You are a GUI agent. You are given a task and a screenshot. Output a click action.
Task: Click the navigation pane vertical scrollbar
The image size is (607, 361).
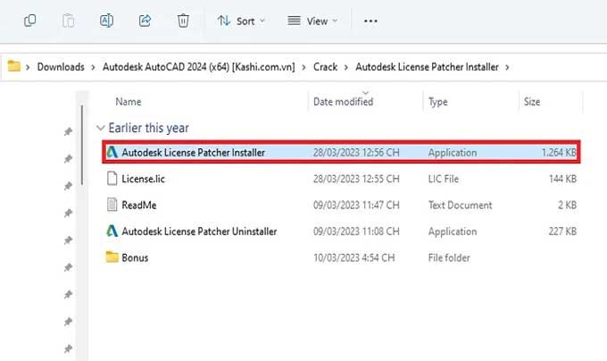(82, 145)
